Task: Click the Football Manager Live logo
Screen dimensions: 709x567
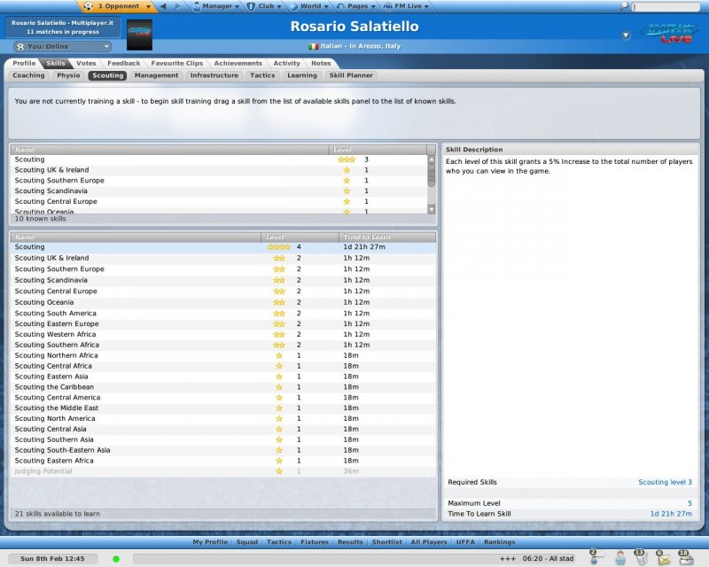Action: pos(668,33)
